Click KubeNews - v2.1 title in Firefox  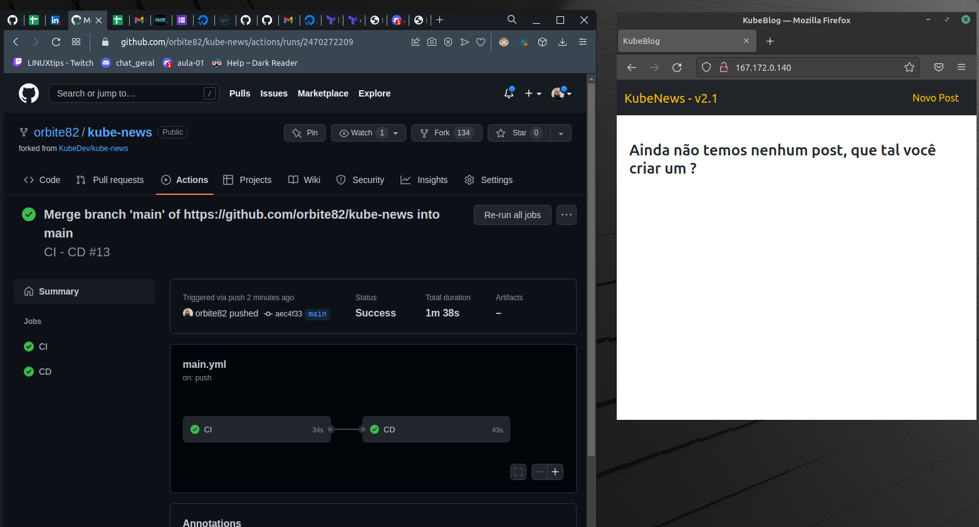coord(671,98)
